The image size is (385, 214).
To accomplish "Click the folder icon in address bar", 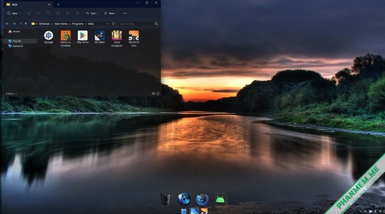I will pos(33,24).
